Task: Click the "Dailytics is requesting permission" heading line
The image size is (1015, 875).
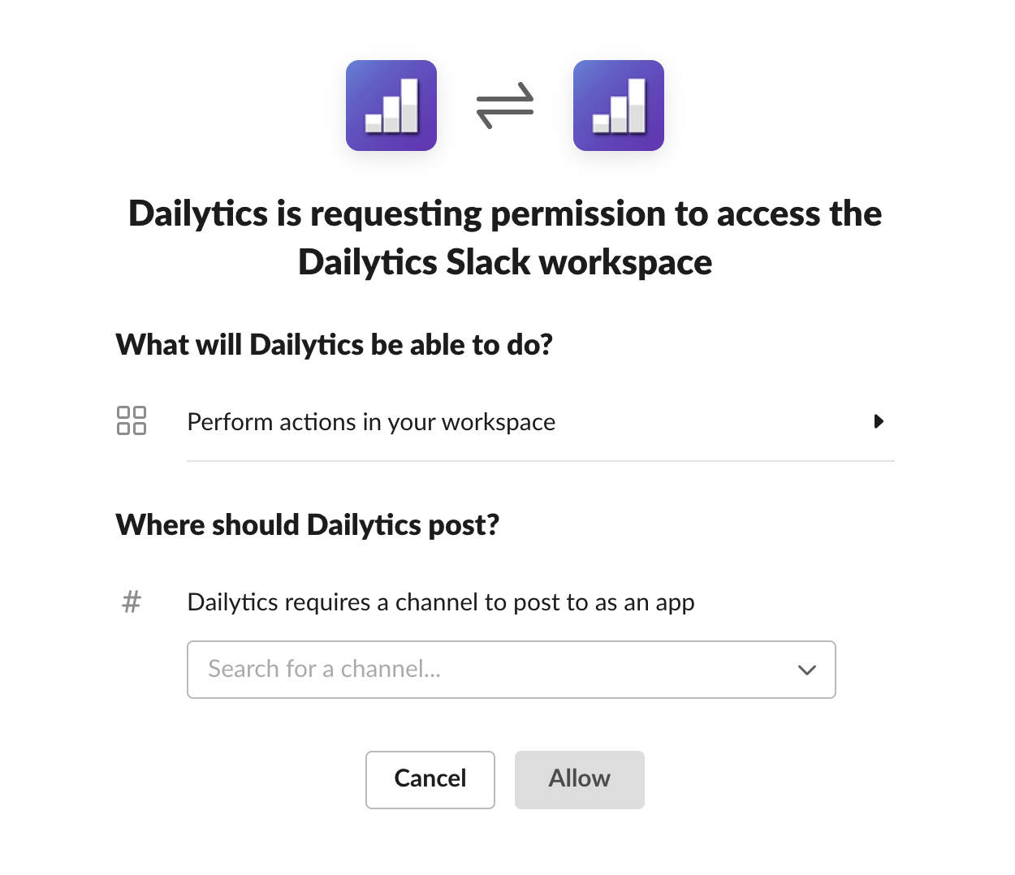Action: tap(505, 213)
